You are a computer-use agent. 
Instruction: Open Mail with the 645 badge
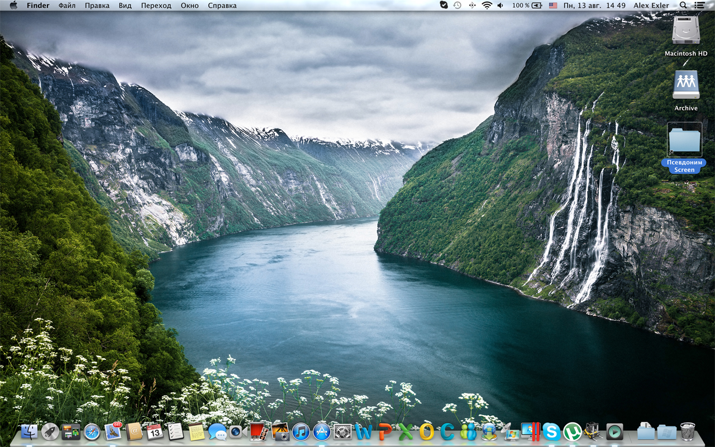click(113, 431)
